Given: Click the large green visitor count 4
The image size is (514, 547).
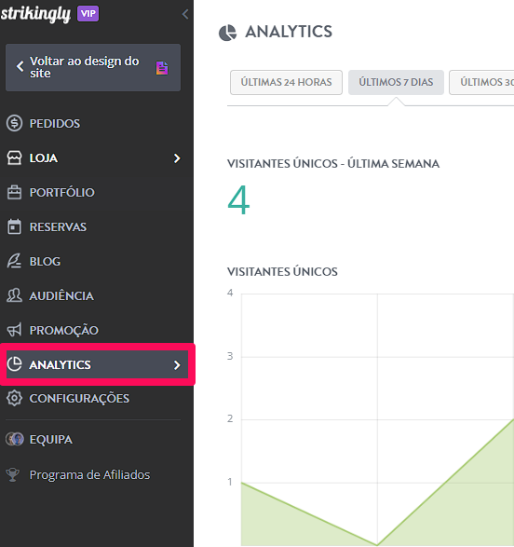Looking at the screenshot, I should (x=238, y=200).
